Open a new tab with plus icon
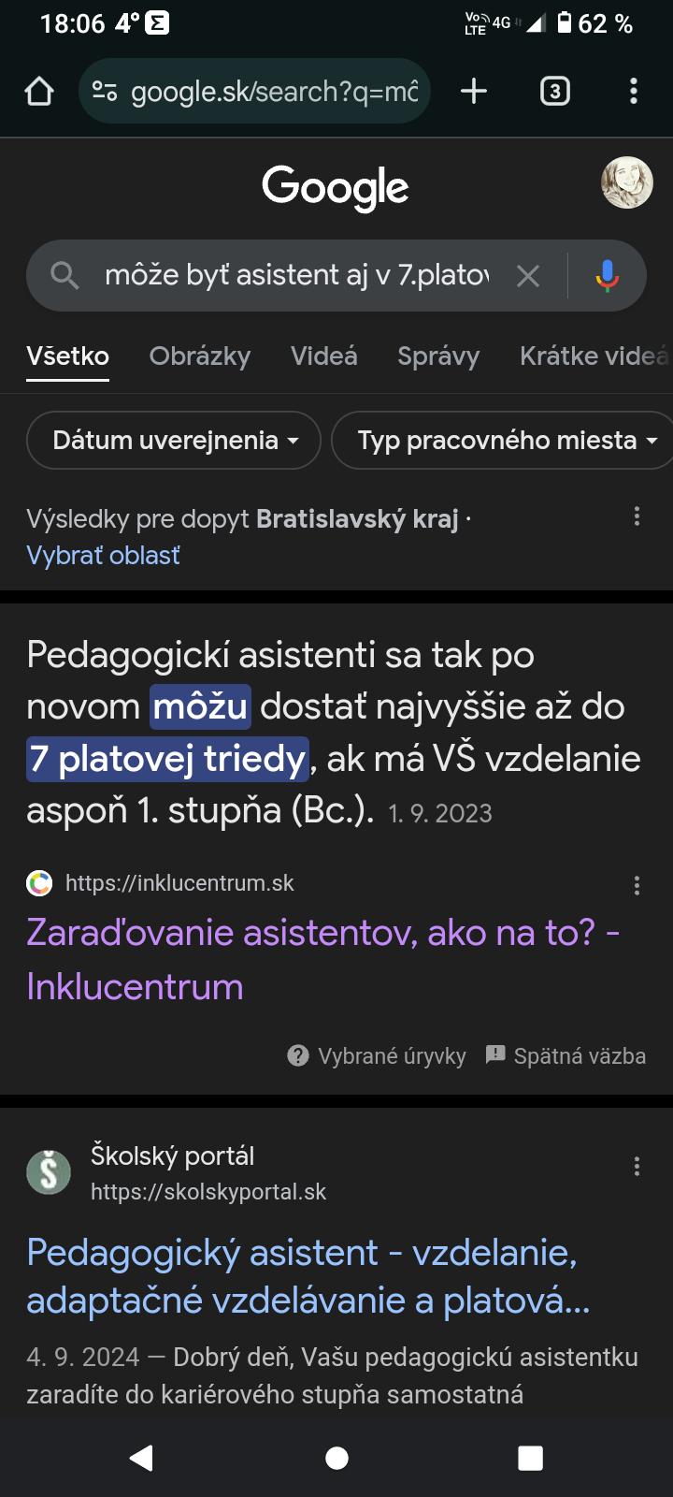This screenshot has width=673, height=1497. tap(474, 91)
